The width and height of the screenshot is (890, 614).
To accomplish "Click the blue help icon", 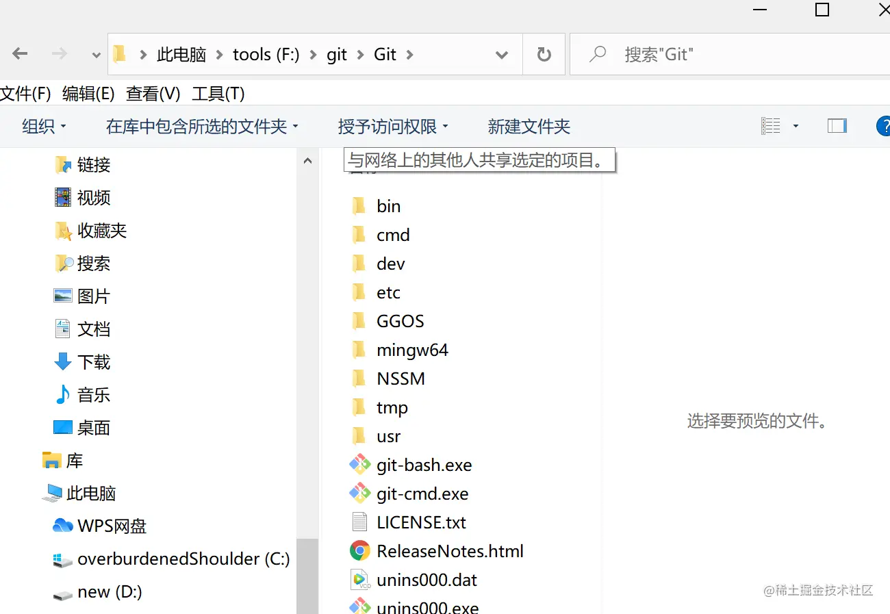I will click(x=884, y=126).
